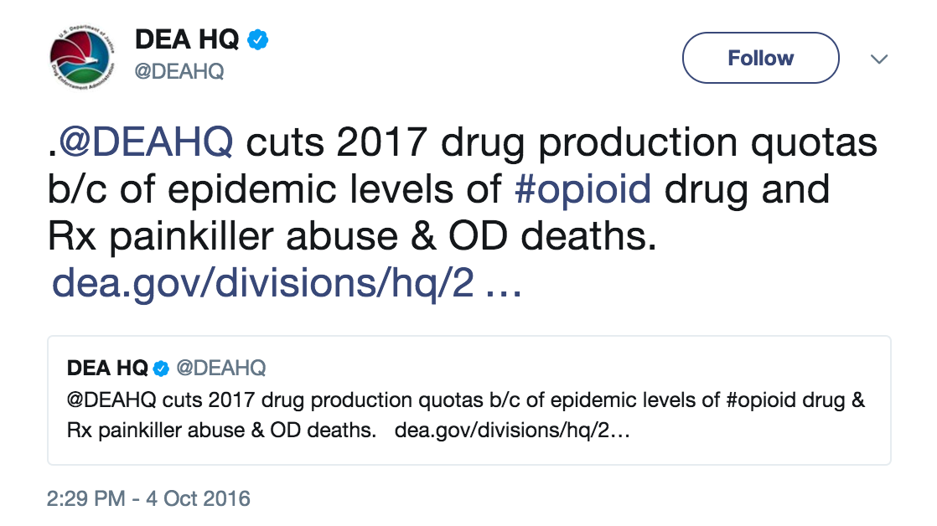Click the verified badge in the quoted tweet

[x=162, y=368]
